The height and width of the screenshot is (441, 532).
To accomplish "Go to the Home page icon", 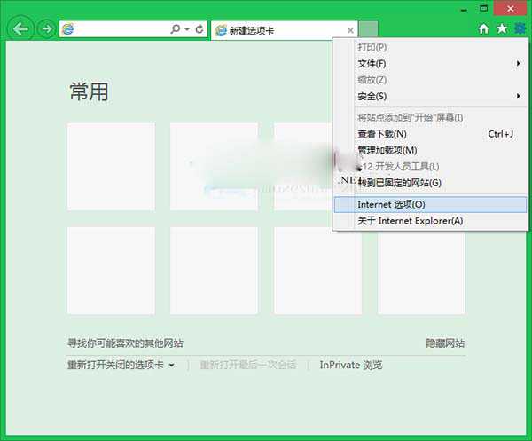I will 484,29.
